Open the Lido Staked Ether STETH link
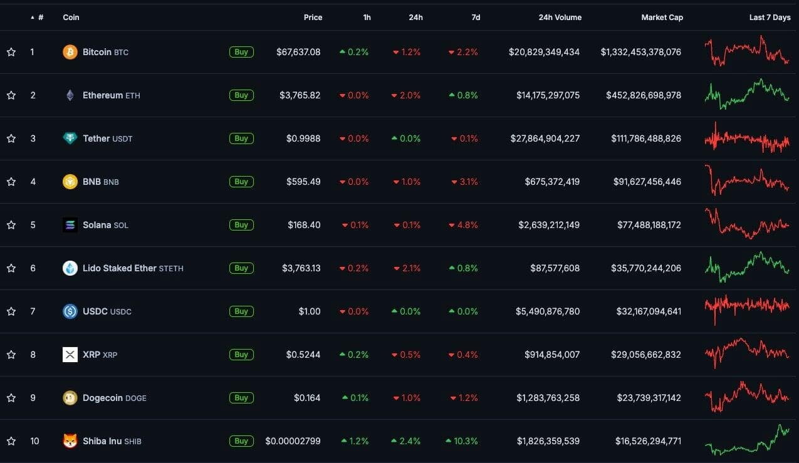The width and height of the screenshot is (799, 463). coord(133,268)
